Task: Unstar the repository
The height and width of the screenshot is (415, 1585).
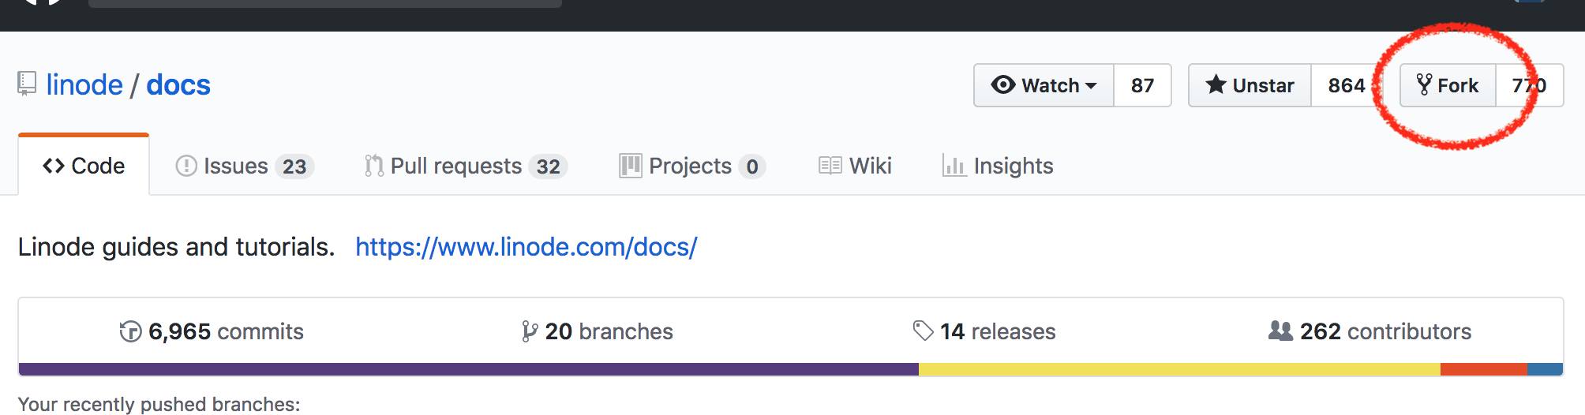Action: [x=1250, y=85]
